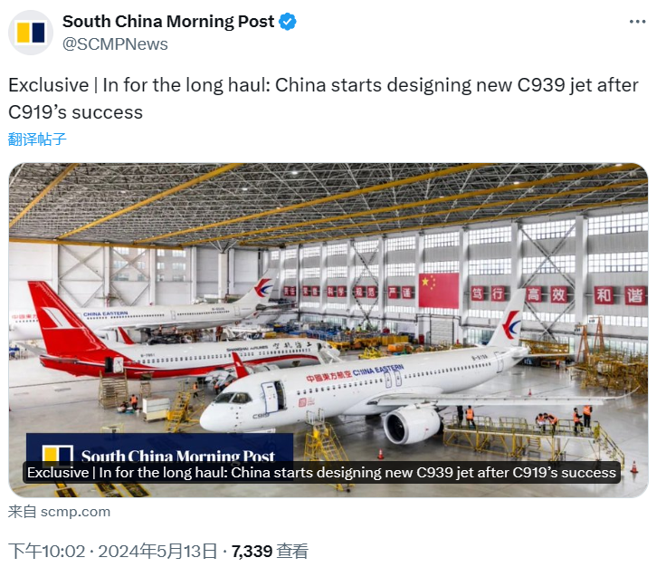Click the China Eastern tail logo on C919
This screenshot has width=666, height=577.
[512, 323]
